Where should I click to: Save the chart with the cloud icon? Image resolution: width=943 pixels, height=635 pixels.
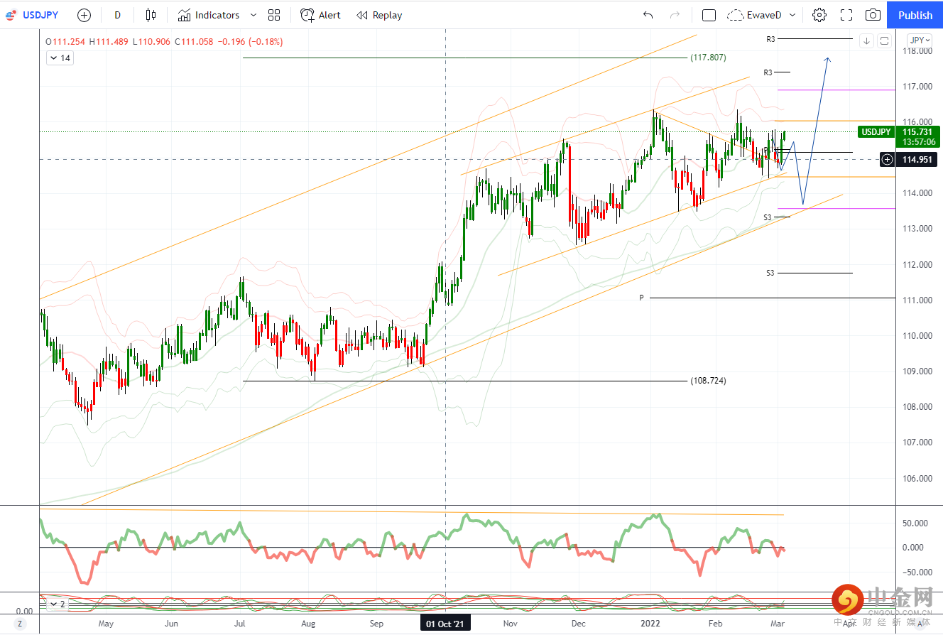(736, 15)
